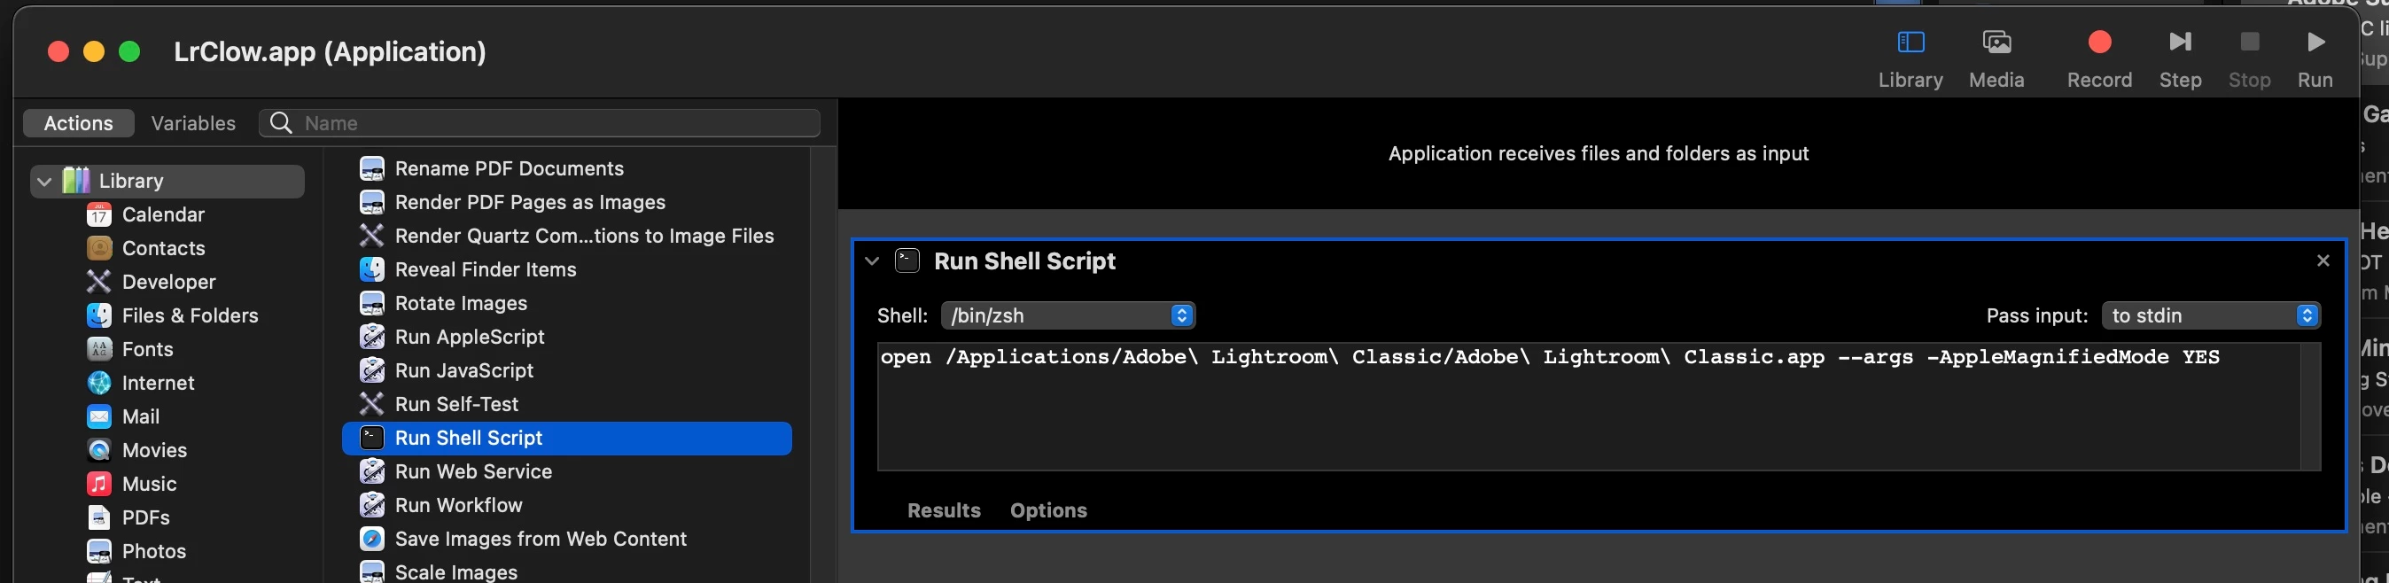Click the Run Self-Test action icon
The width and height of the screenshot is (2389, 583).
[372, 404]
